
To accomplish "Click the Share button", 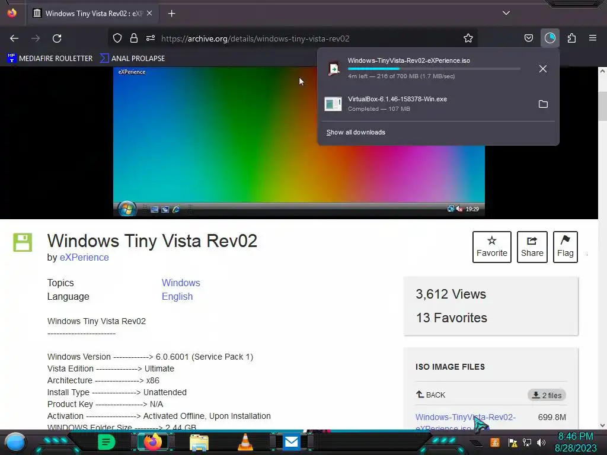I will point(532,247).
